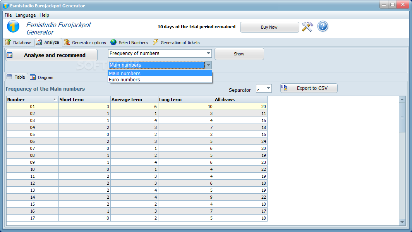The height and width of the screenshot is (232, 412).
Task: Click the Buy Now button
Action: click(x=270, y=27)
